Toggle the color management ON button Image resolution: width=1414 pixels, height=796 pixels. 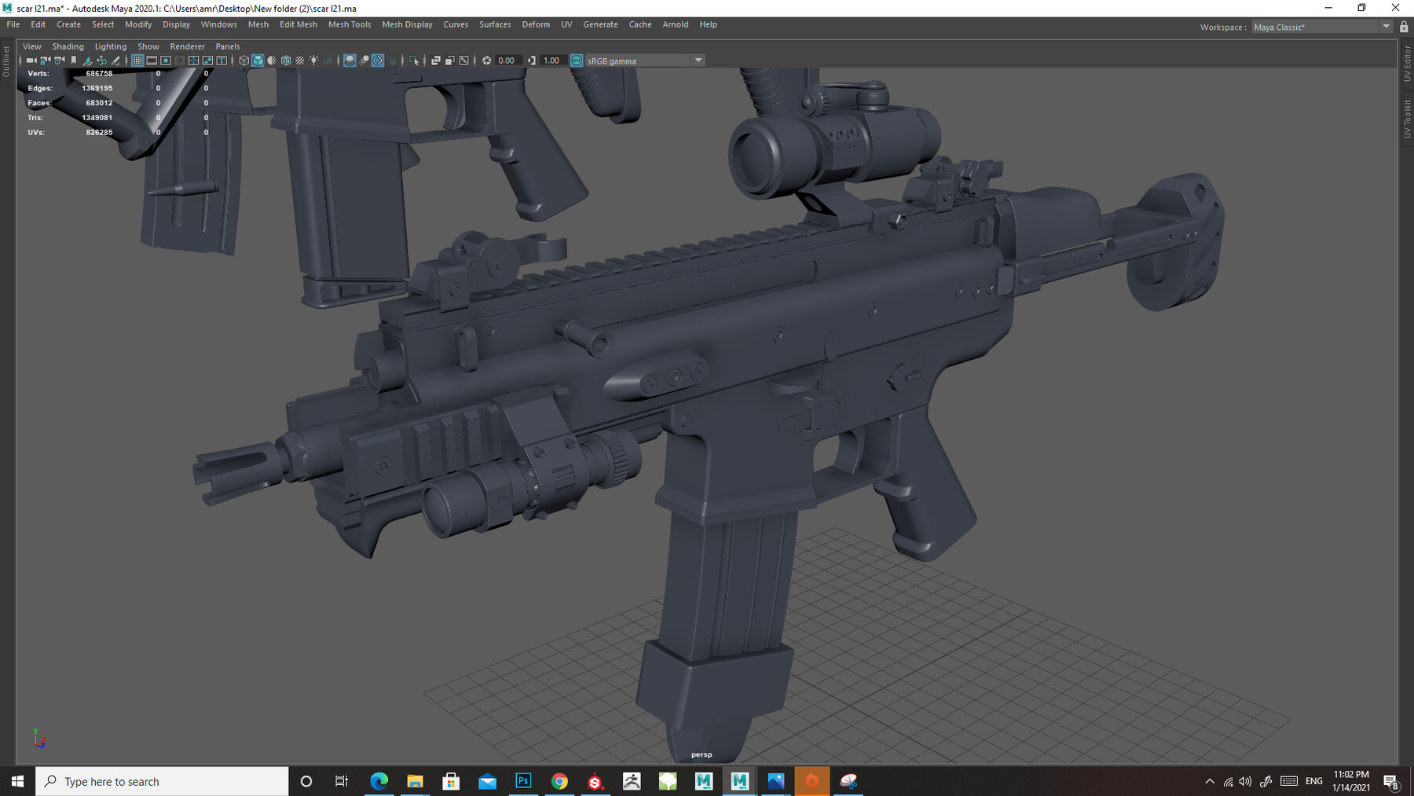(x=577, y=61)
